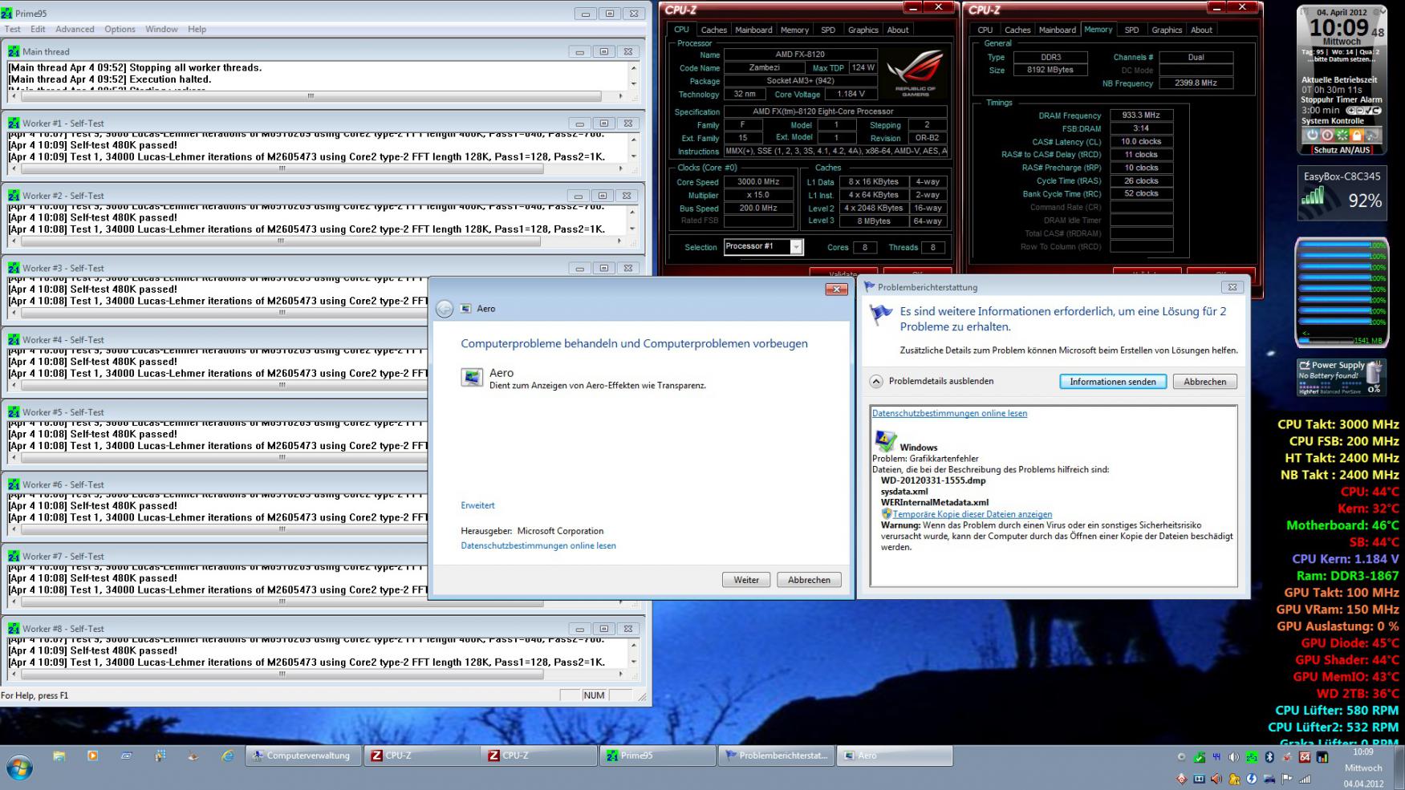Screen dimensions: 1405x790
Task: Click the green refresh icon in System Kontrolle
Action: click(x=1342, y=136)
